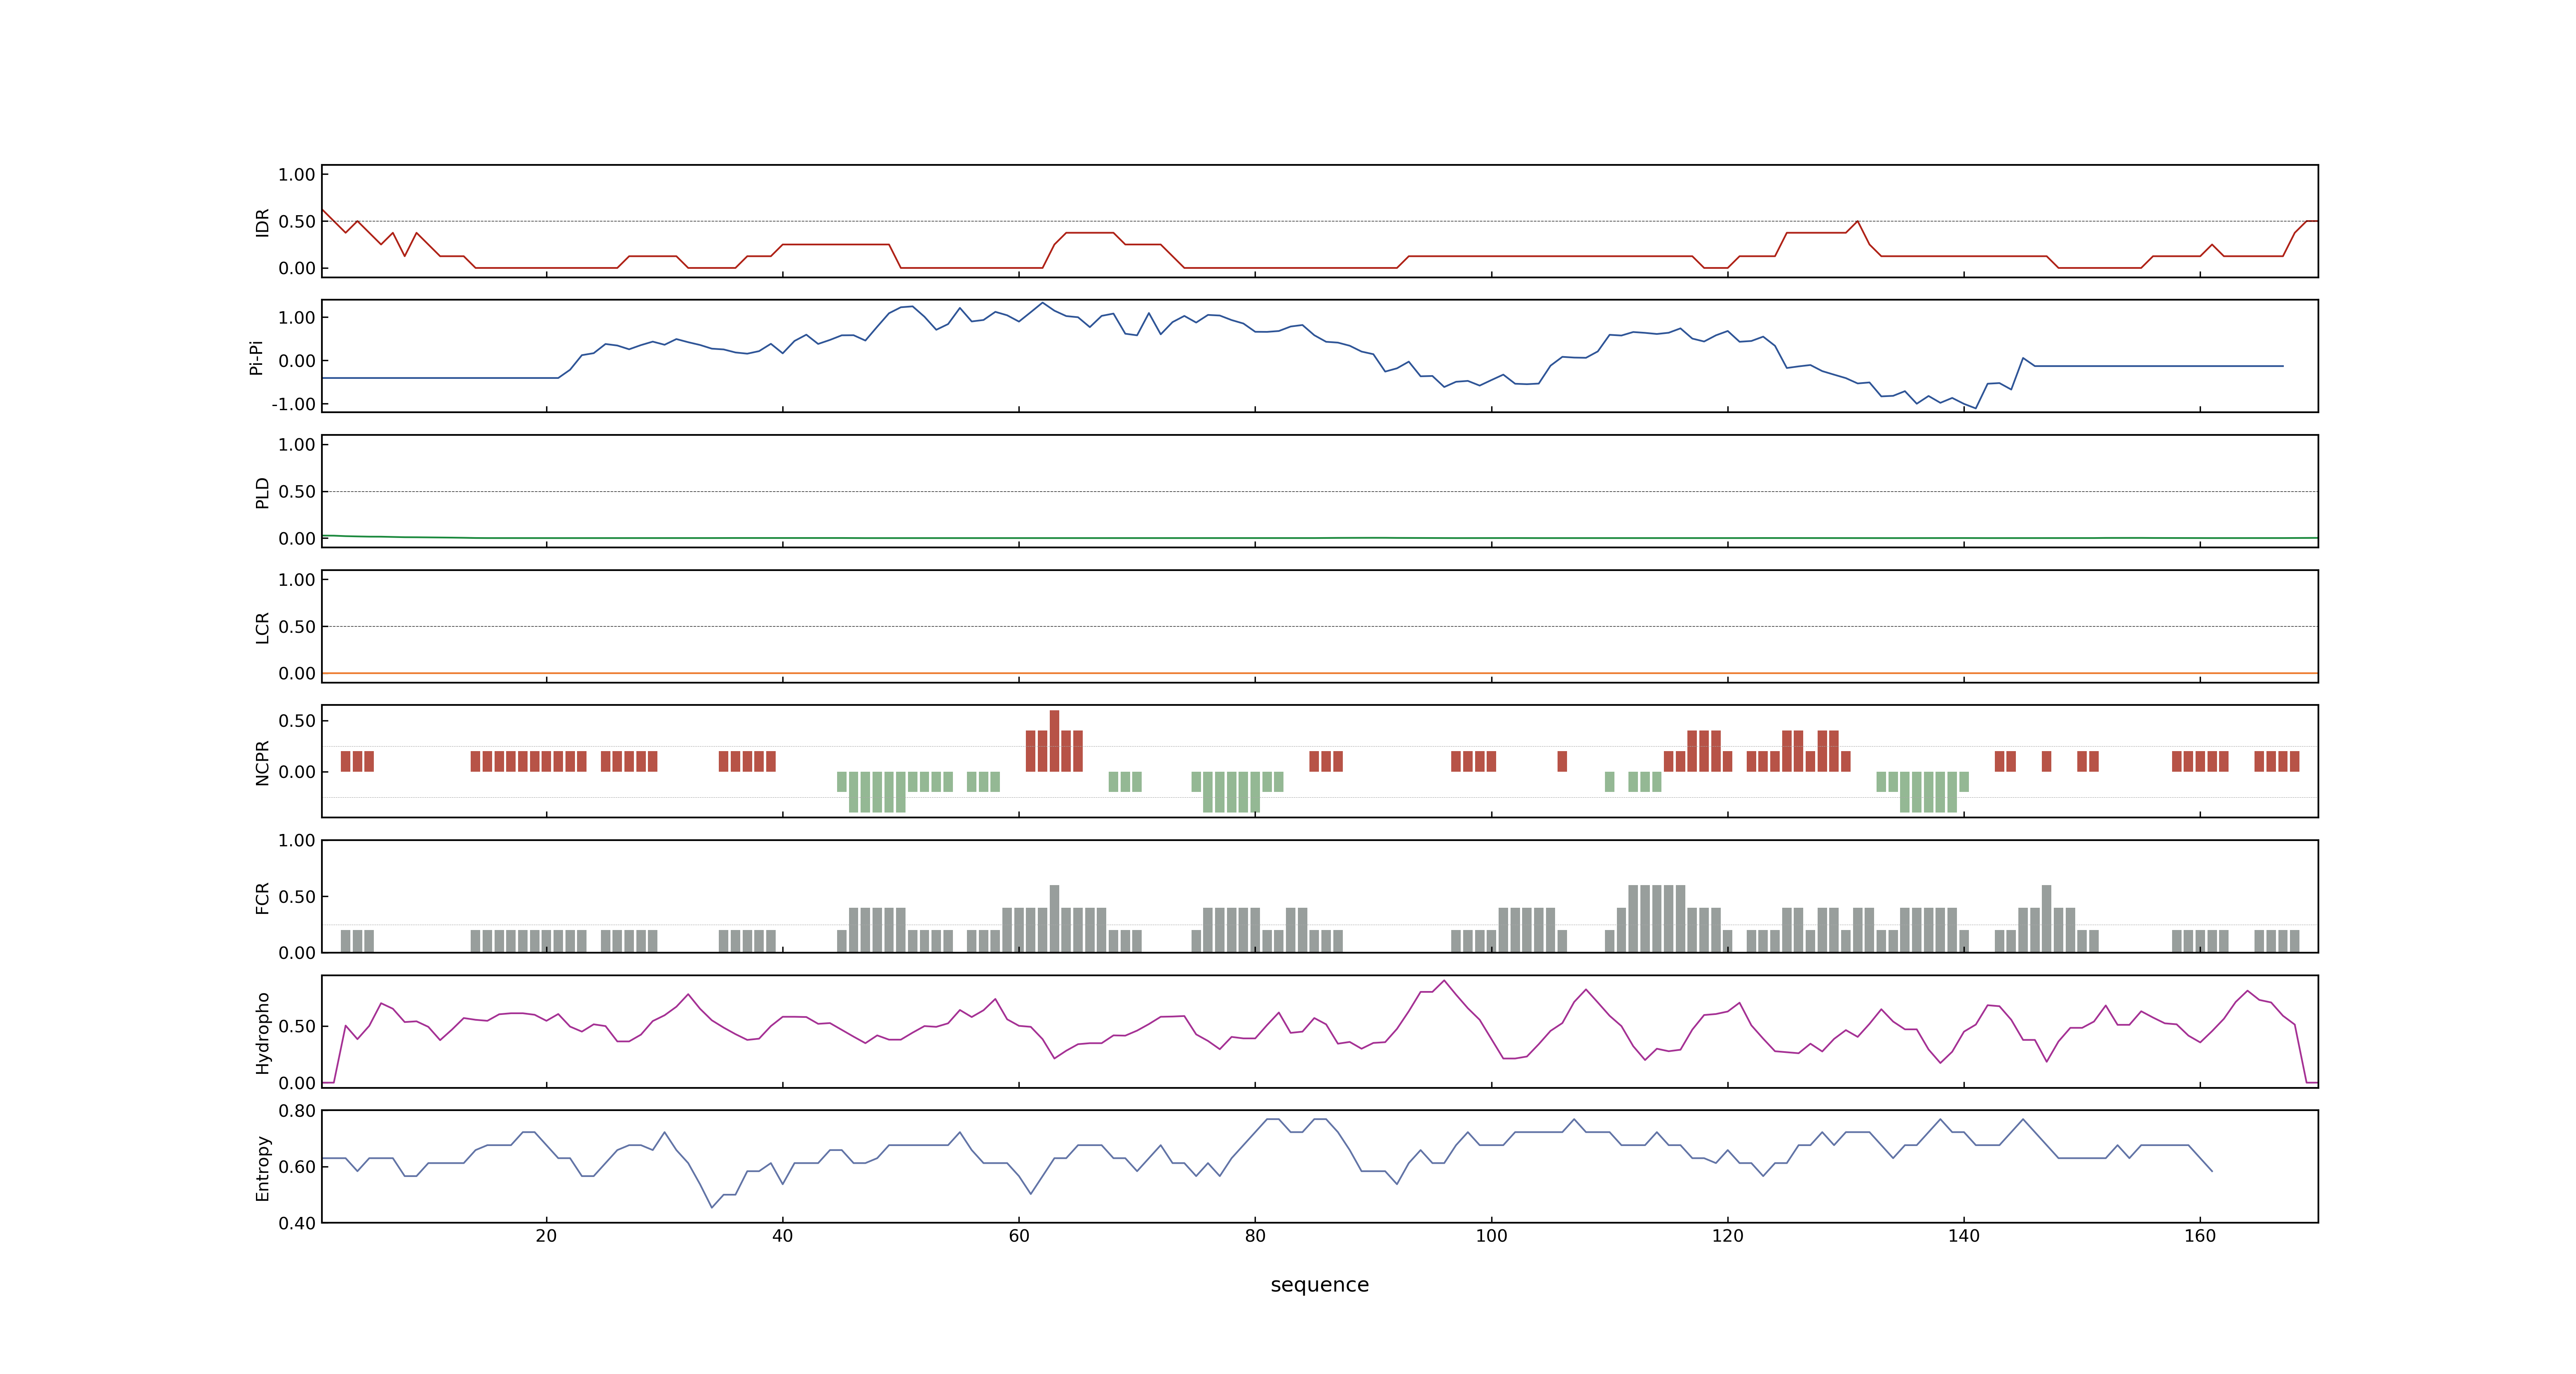The height and width of the screenshot is (1374, 2576).
Task: Click the NCPR axis label
Action: pos(262,763)
